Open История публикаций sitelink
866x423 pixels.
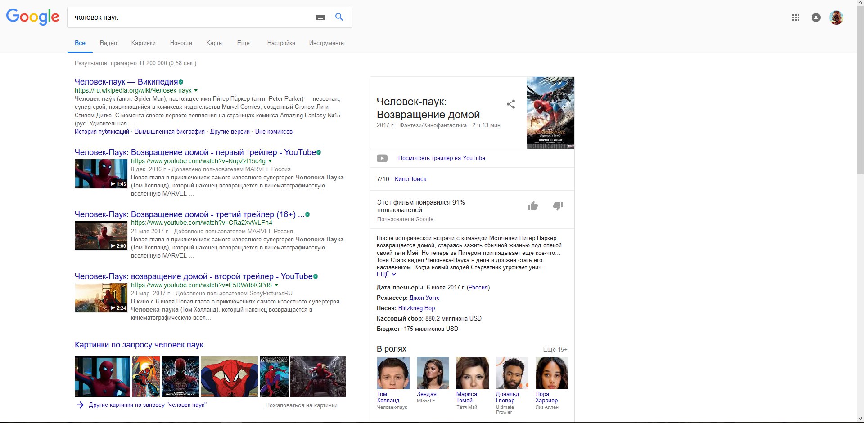click(102, 132)
